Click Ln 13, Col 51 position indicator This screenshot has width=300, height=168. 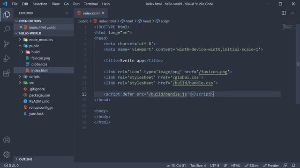(176, 165)
